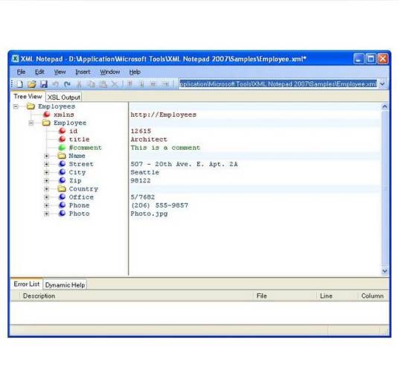
Task: Click the scroll up arrow in value pane
Action: [385, 106]
